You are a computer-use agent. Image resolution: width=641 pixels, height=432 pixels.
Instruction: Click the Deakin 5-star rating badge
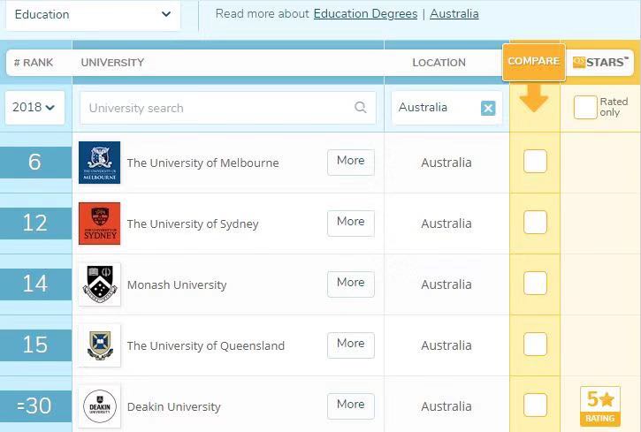[x=600, y=406]
